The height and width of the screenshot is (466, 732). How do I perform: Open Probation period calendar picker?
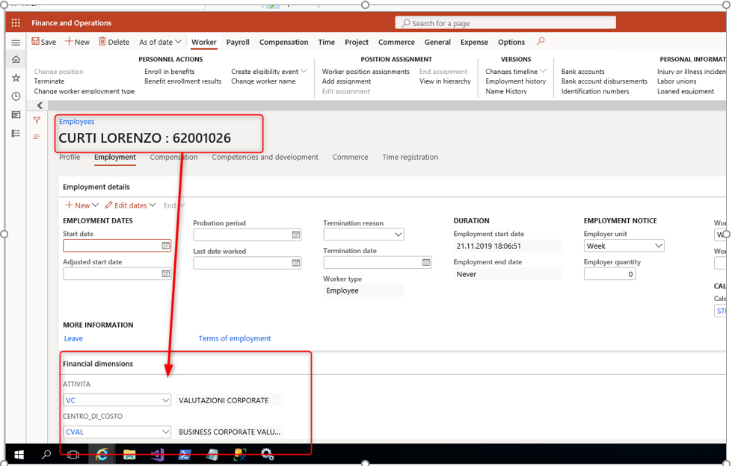[296, 234]
